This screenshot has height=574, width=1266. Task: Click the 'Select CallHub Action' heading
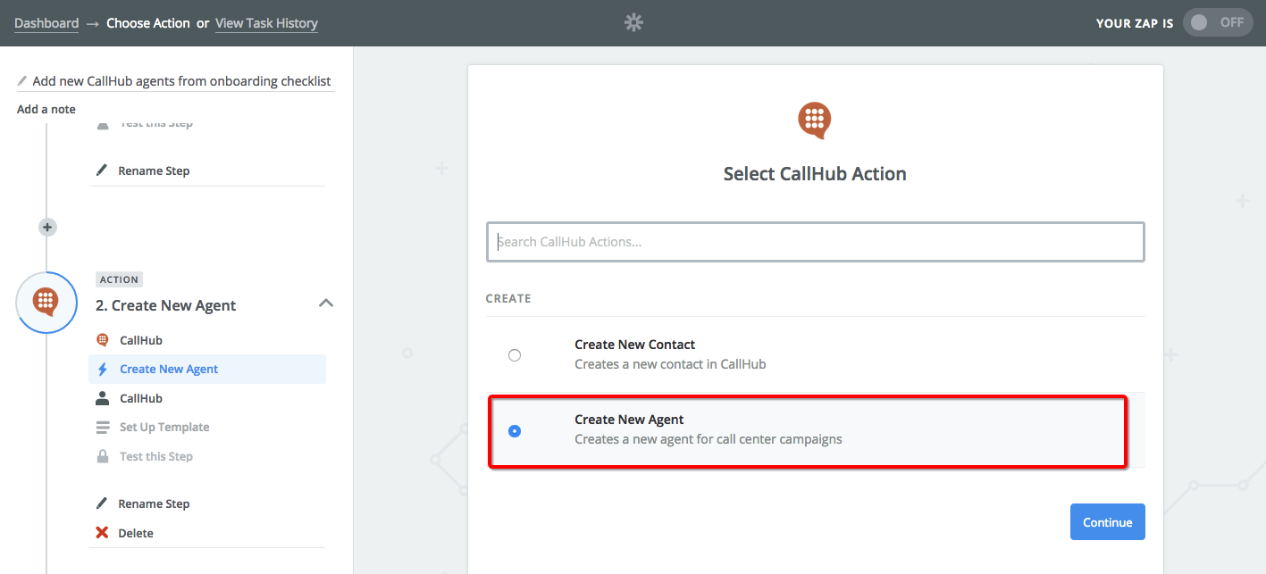click(x=815, y=174)
